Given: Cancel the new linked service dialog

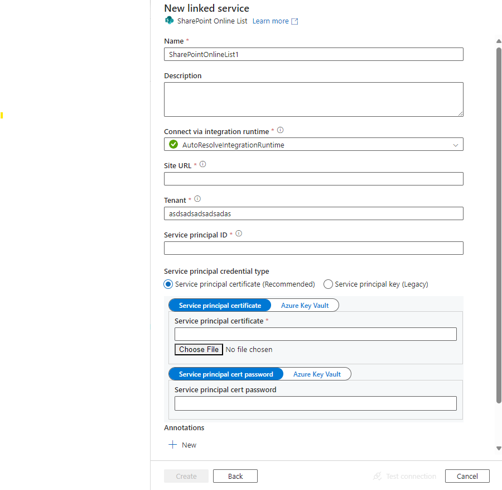Looking at the screenshot, I should (467, 476).
